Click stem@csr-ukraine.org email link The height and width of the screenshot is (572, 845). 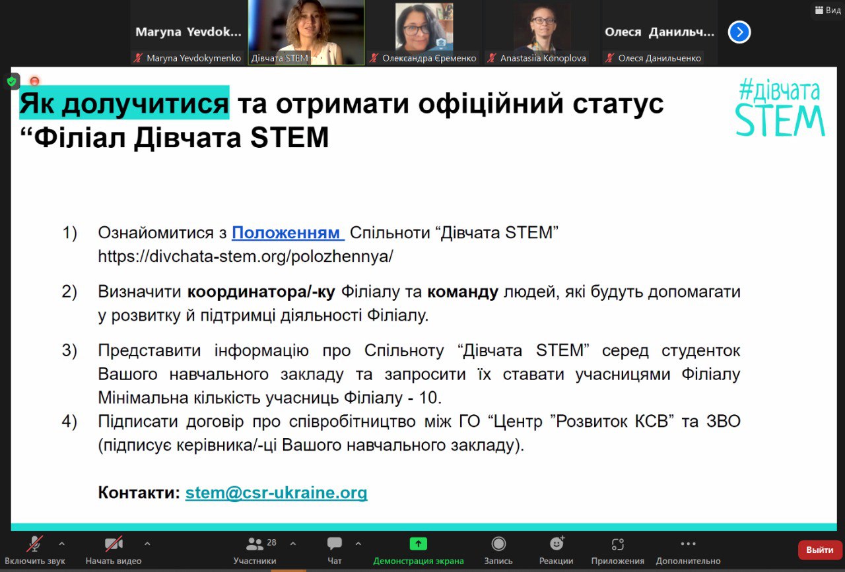276,493
